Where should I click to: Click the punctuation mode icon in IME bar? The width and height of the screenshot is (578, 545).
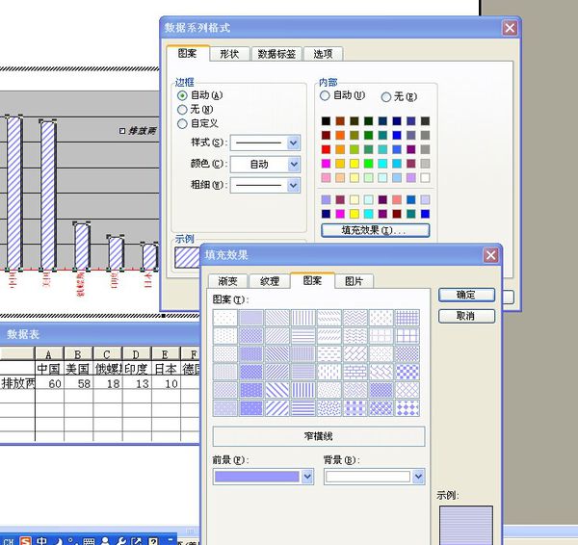point(72,541)
